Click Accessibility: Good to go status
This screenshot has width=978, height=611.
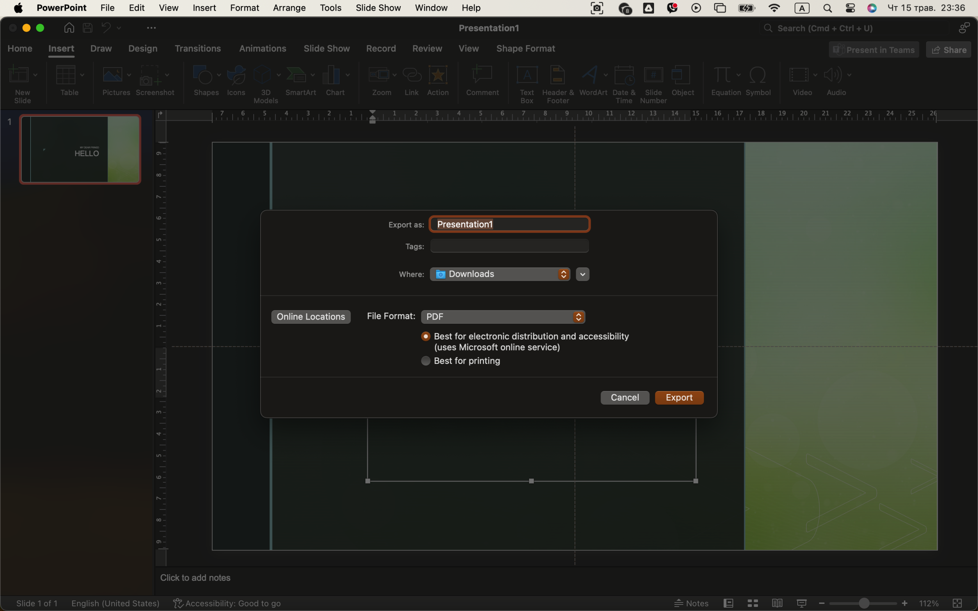coord(227,603)
